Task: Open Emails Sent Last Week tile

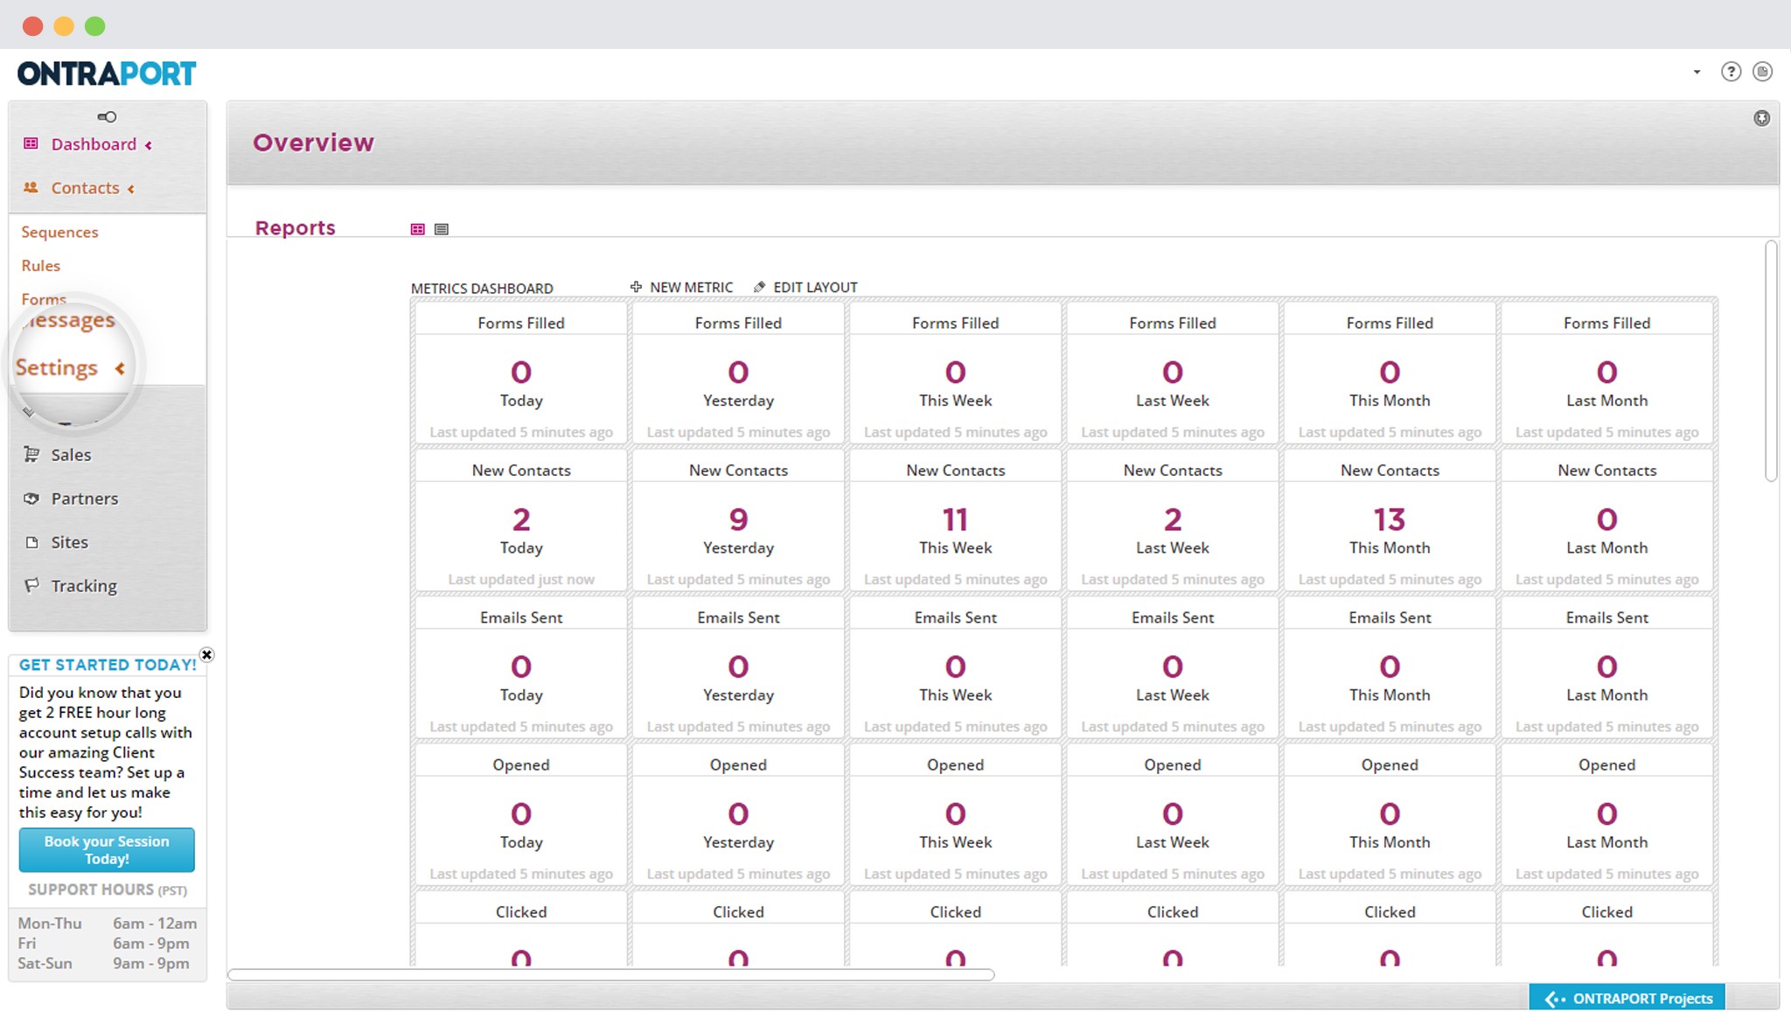Action: (1173, 668)
